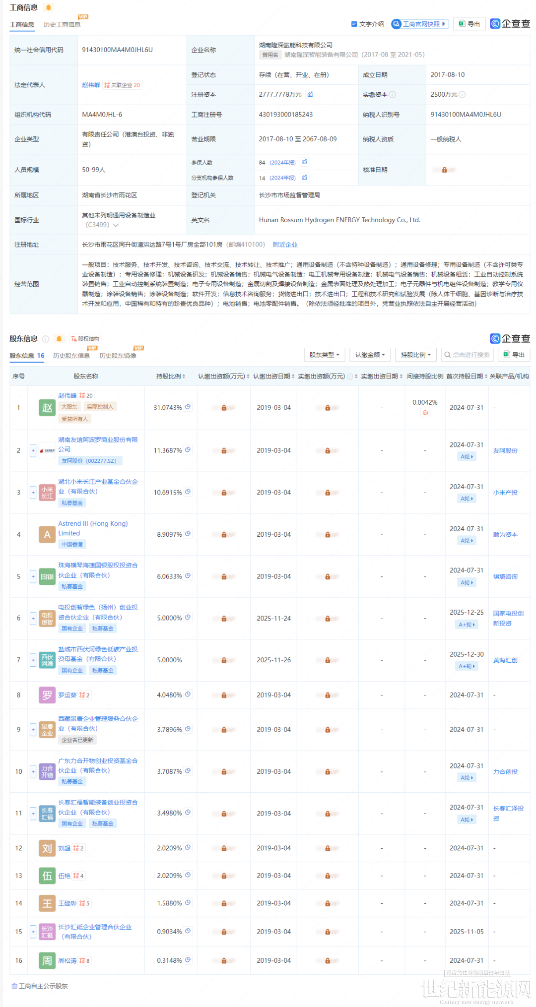
Task: Open the 附近企业 link
Action: pos(285,245)
